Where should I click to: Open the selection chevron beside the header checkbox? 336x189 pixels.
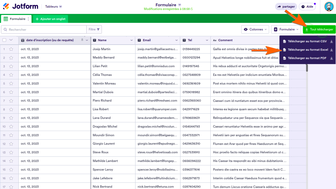11,40
